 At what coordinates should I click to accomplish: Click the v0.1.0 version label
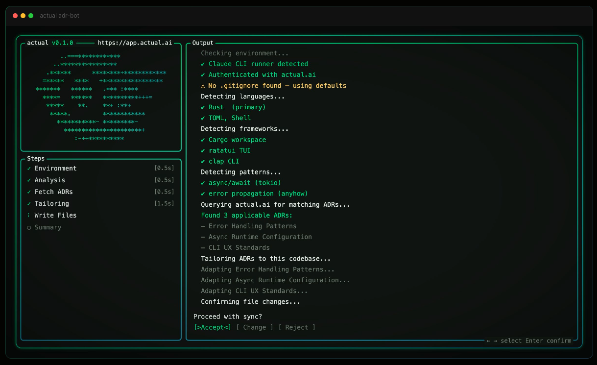(62, 43)
